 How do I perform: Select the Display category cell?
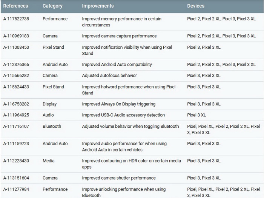49,104
